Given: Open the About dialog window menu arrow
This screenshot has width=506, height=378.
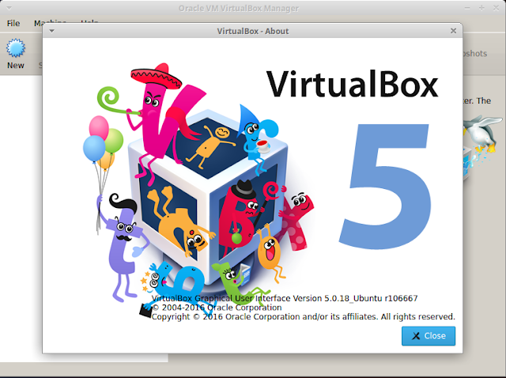Looking at the screenshot, I should [x=51, y=31].
